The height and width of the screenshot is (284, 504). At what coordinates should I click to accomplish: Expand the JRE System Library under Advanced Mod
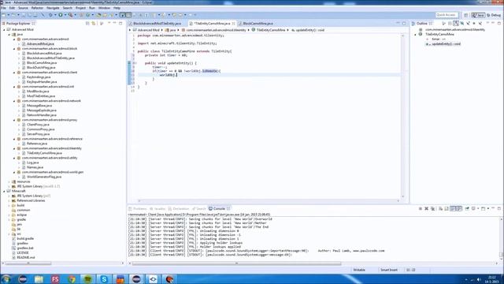pyautogui.click(x=9, y=186)
